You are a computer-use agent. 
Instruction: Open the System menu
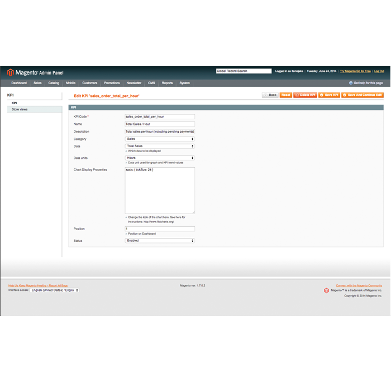coord(184,83)
